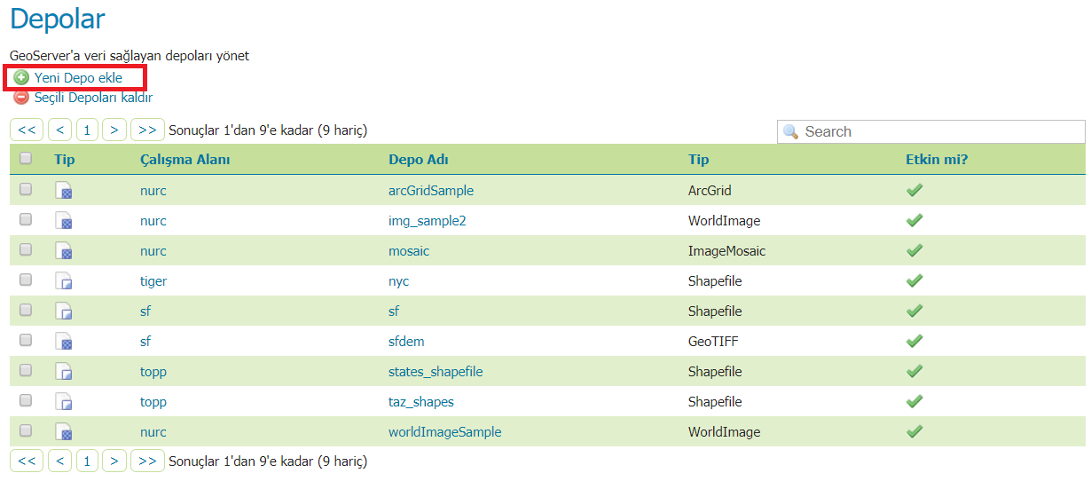Open topp workspace in taz_shapes row
1091x481 pixels.
153,402
